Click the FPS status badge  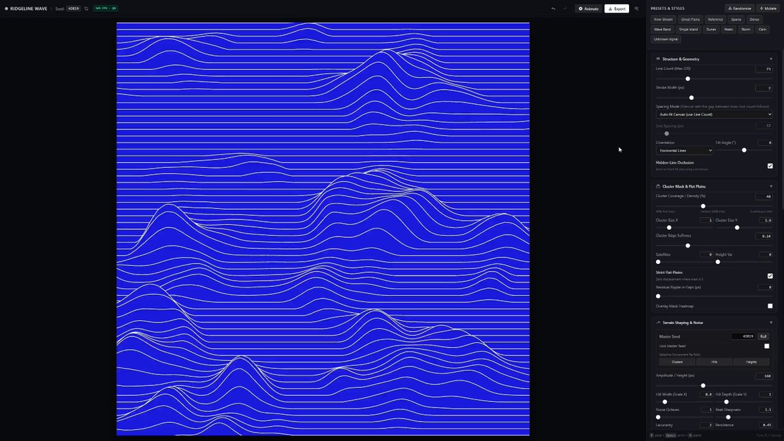106,8
